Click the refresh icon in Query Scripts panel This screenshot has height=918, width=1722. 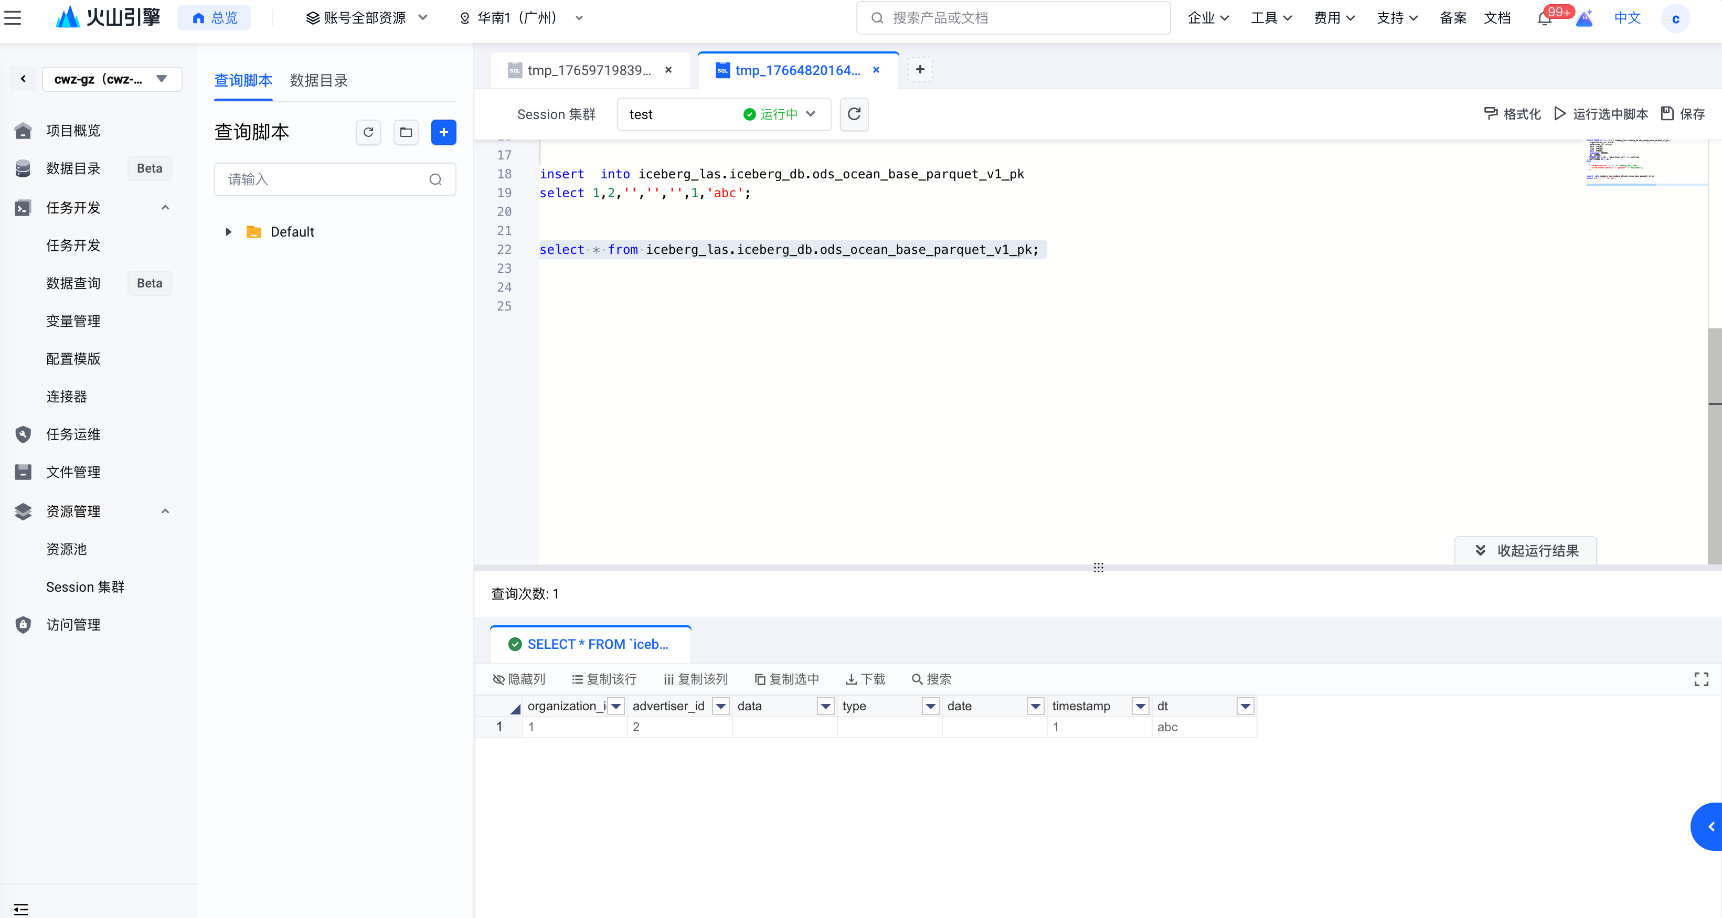pyautogui.click(x=368, y=132)
